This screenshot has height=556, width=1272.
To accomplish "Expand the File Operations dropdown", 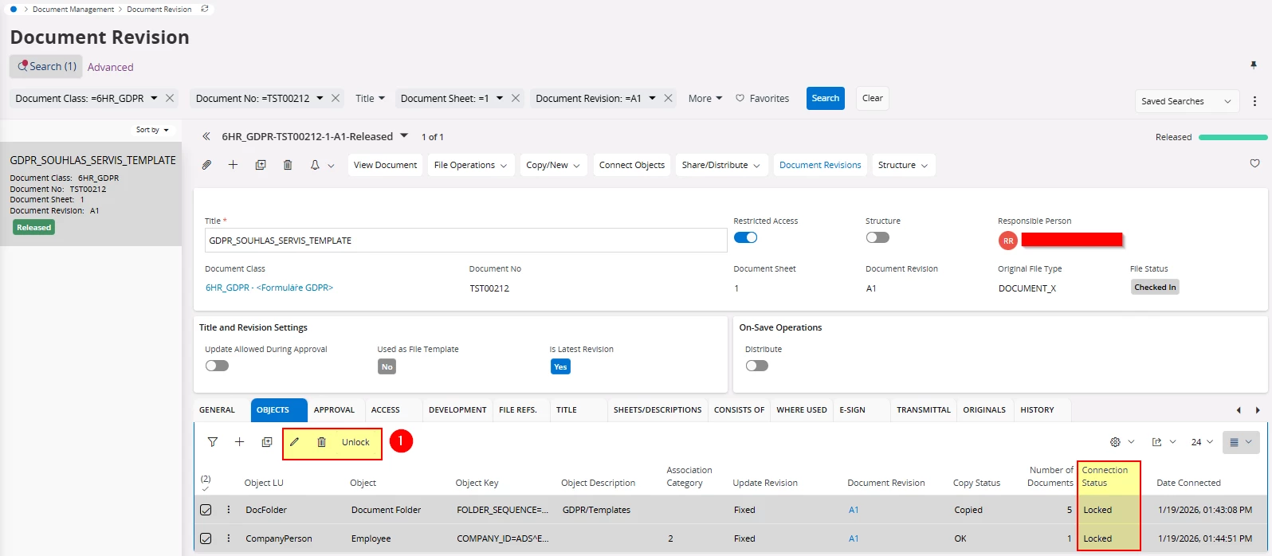I will point(470,165).
